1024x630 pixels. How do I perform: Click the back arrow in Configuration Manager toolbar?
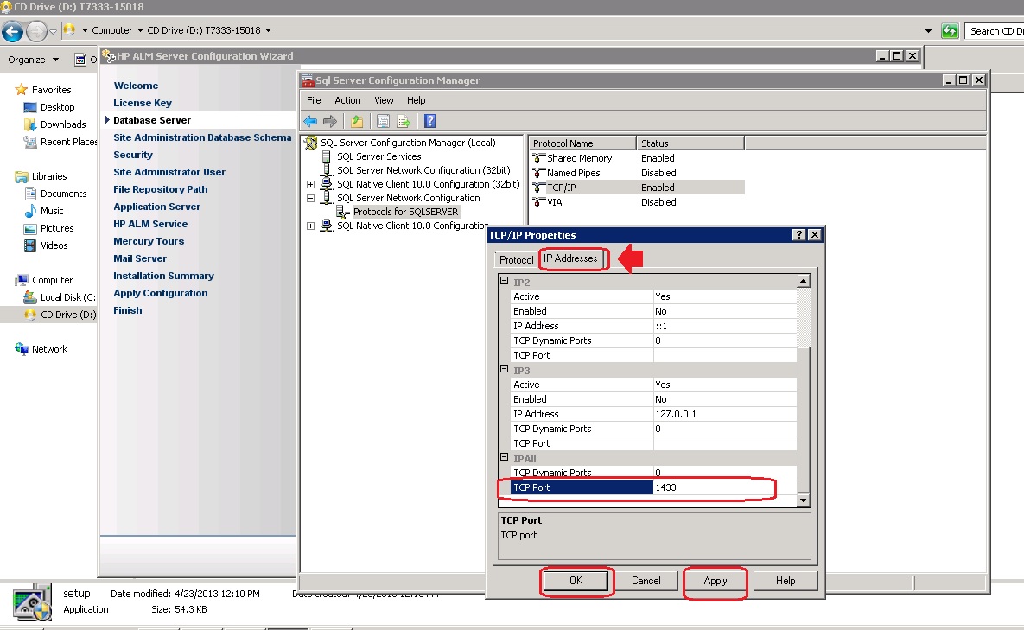[310, 122]
